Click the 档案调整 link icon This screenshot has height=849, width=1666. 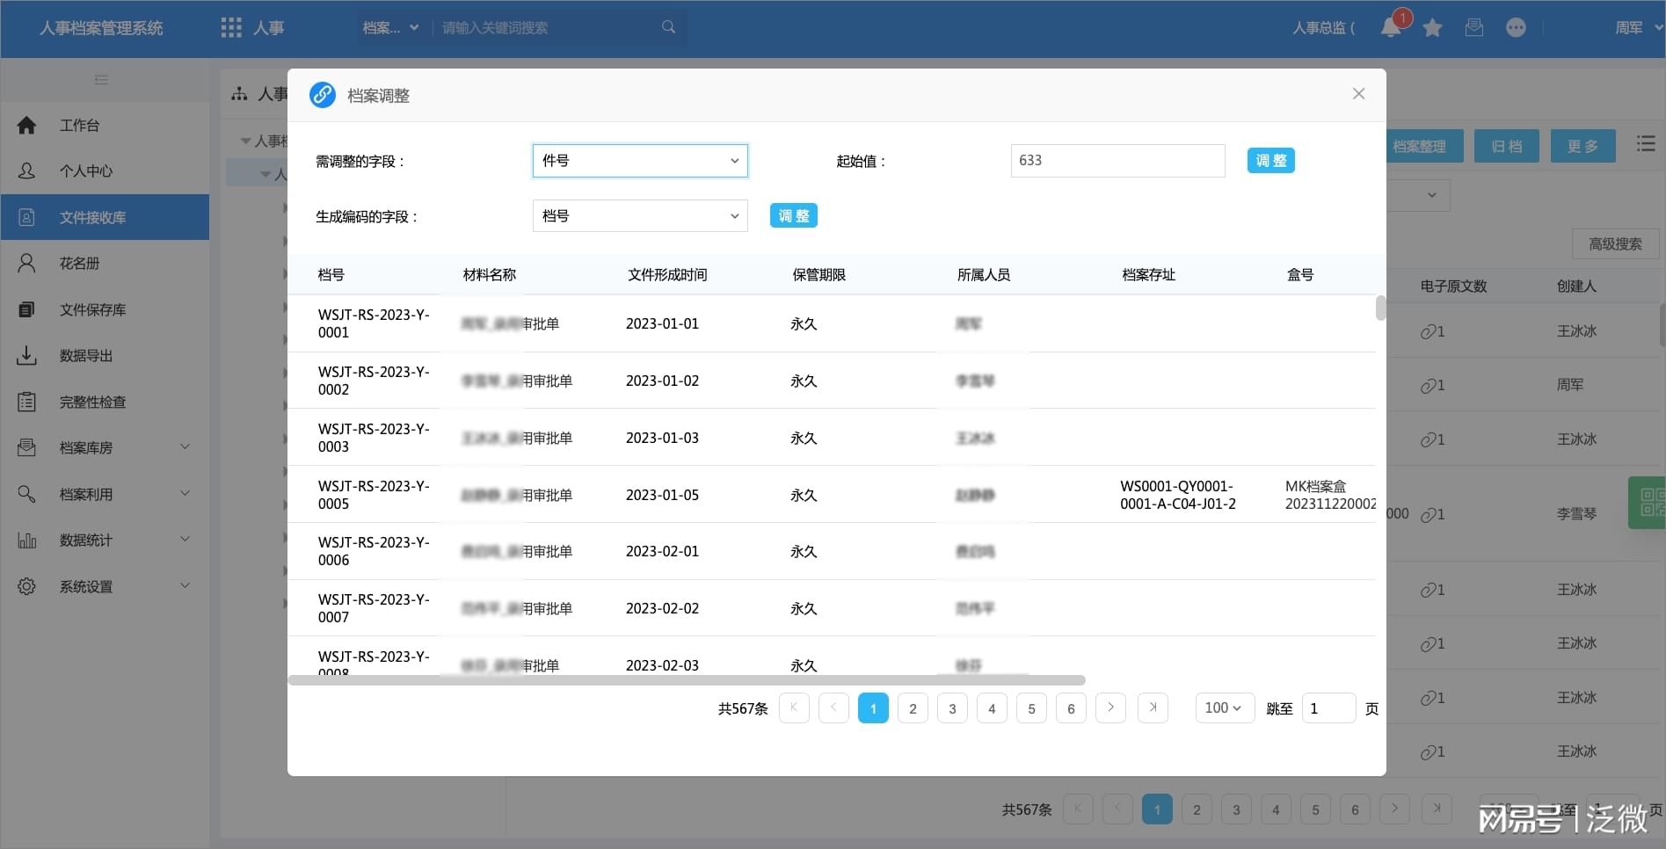323,95
